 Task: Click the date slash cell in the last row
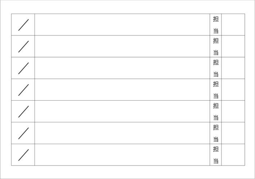[23, 155]
